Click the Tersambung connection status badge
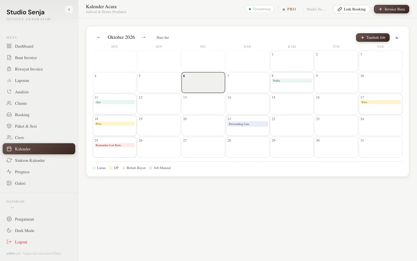This screenshot has height=261, width=417. click(260, 9)
